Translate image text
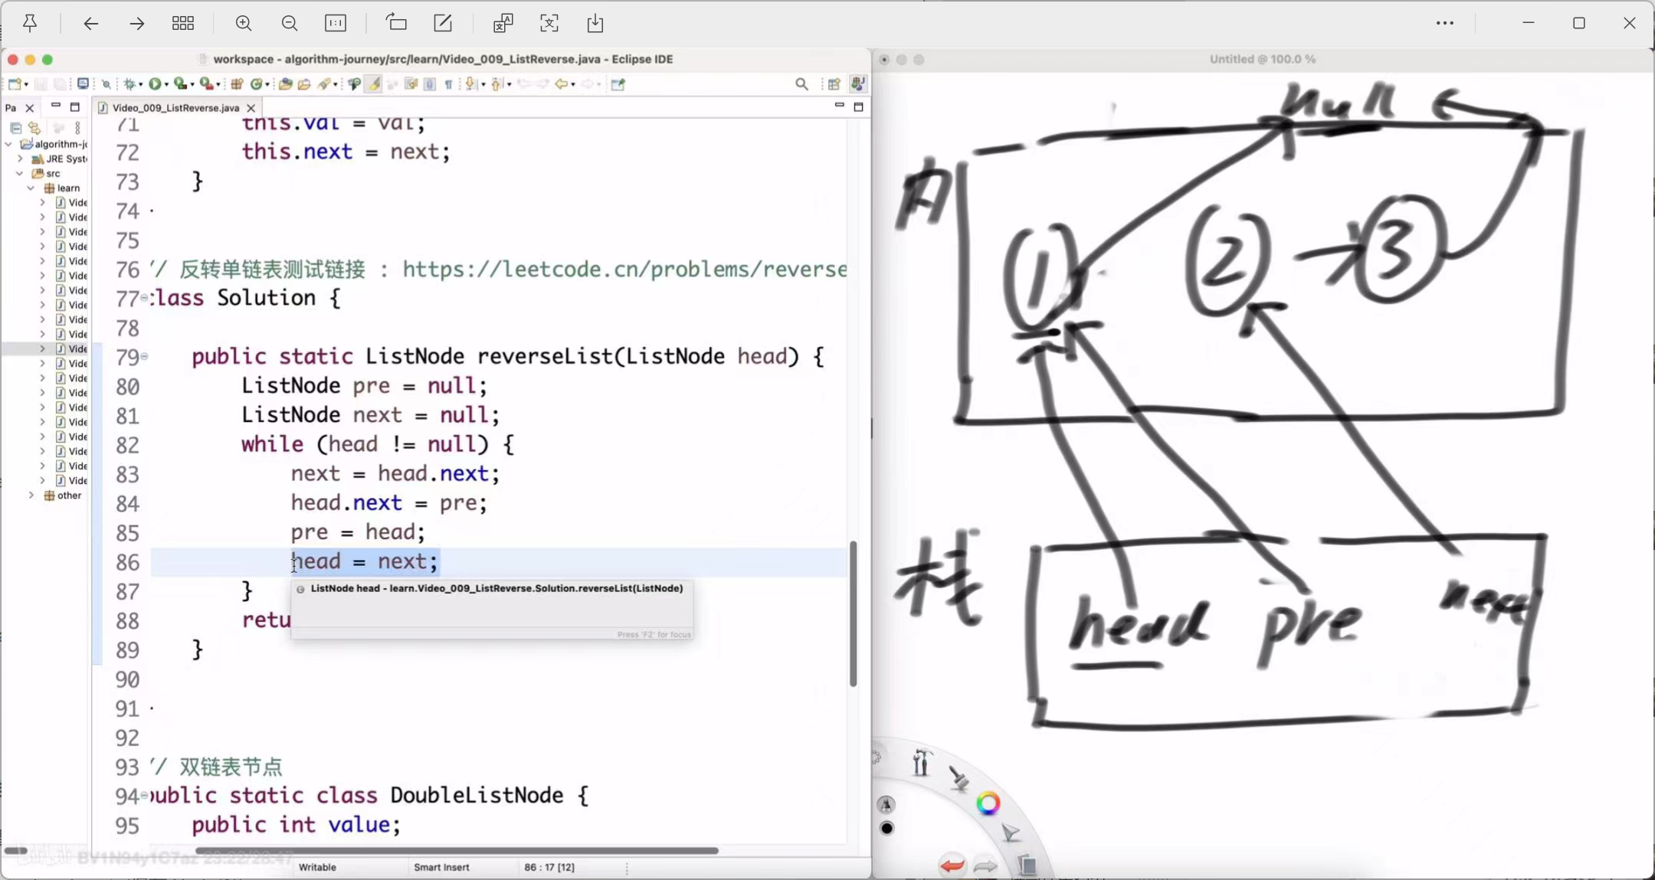The height and width of the screenshot is (880, 1655). pos(503,23)
